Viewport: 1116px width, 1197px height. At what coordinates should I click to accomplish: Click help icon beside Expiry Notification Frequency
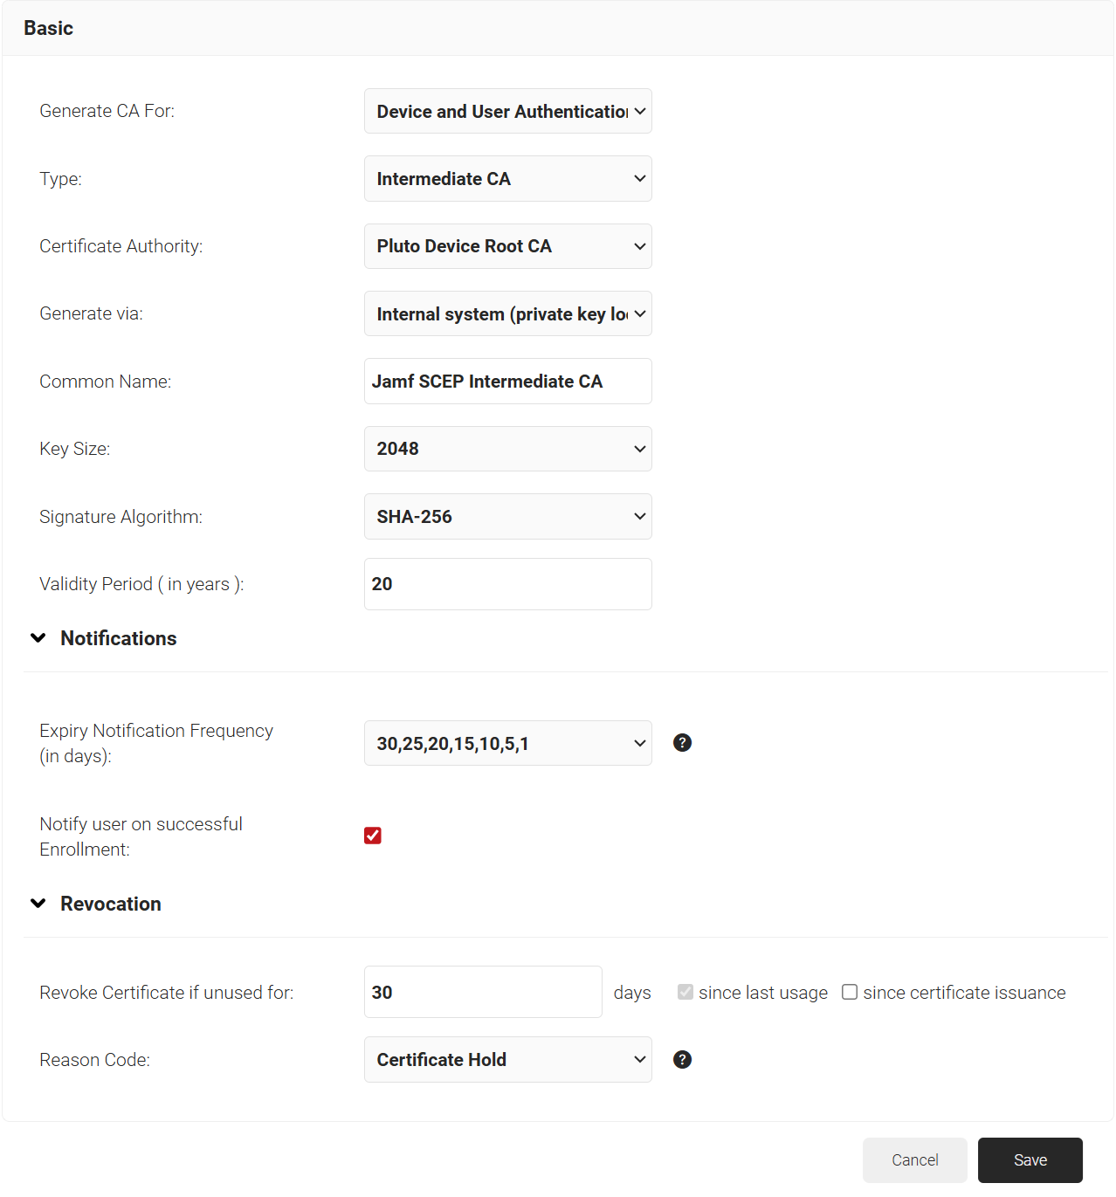click(682, 743)
